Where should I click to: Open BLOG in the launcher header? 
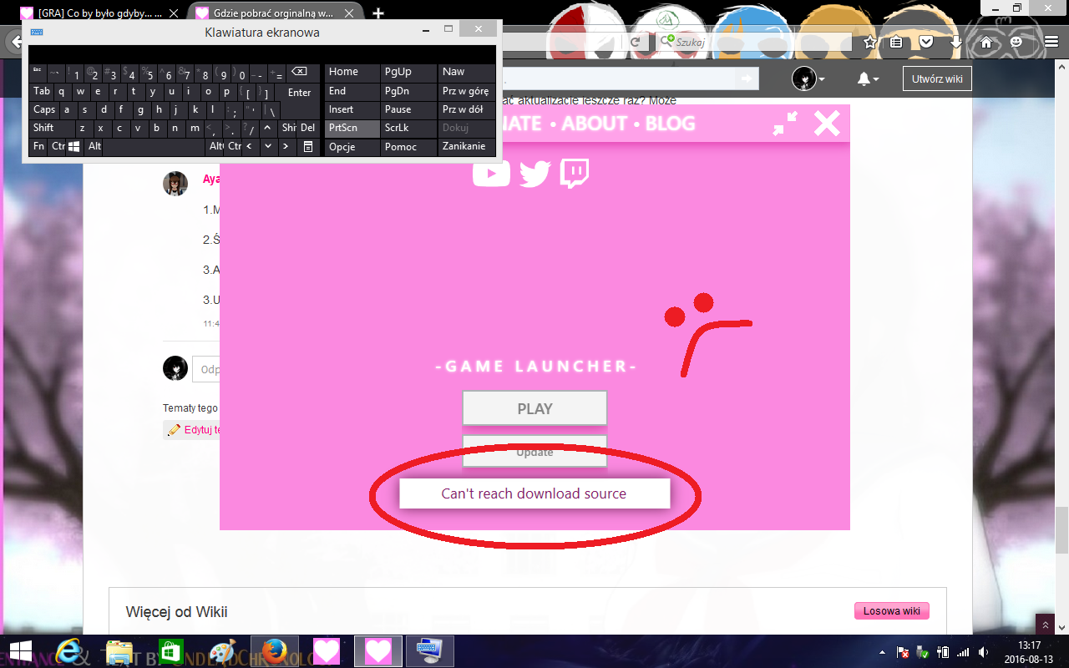click(x=670, y=124)
